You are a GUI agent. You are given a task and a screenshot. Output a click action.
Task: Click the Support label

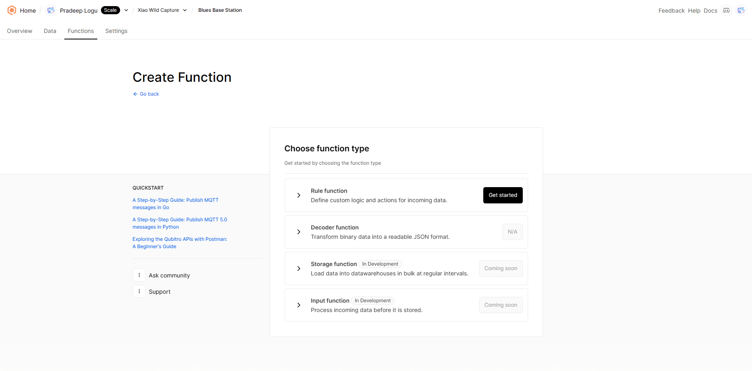160,292
